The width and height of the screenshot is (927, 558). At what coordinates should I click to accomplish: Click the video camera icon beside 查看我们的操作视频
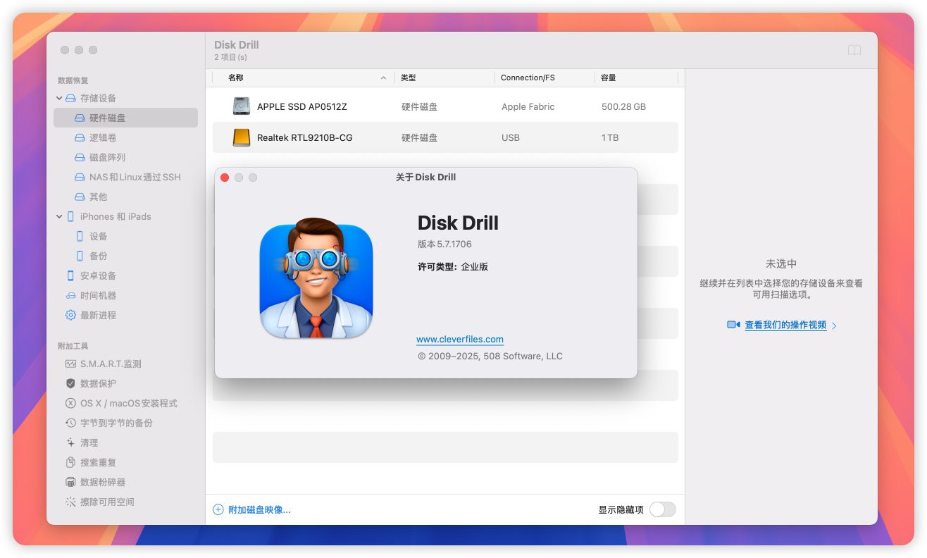pos(733,325)
